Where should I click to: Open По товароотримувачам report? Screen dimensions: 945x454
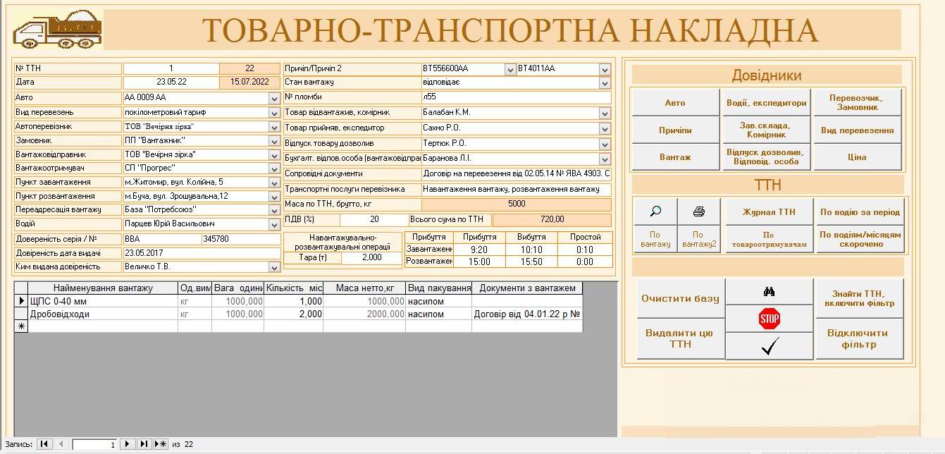(769, 239)
